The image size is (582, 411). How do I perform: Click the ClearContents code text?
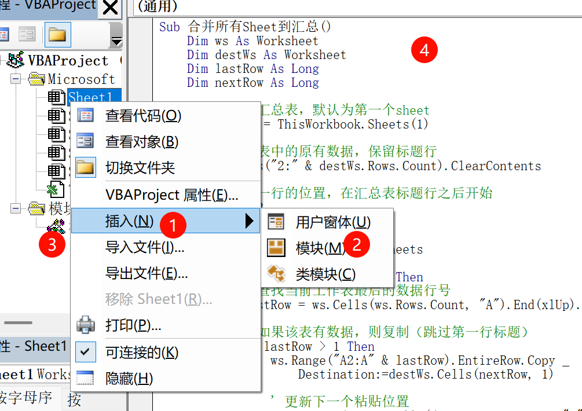point(496,166)
